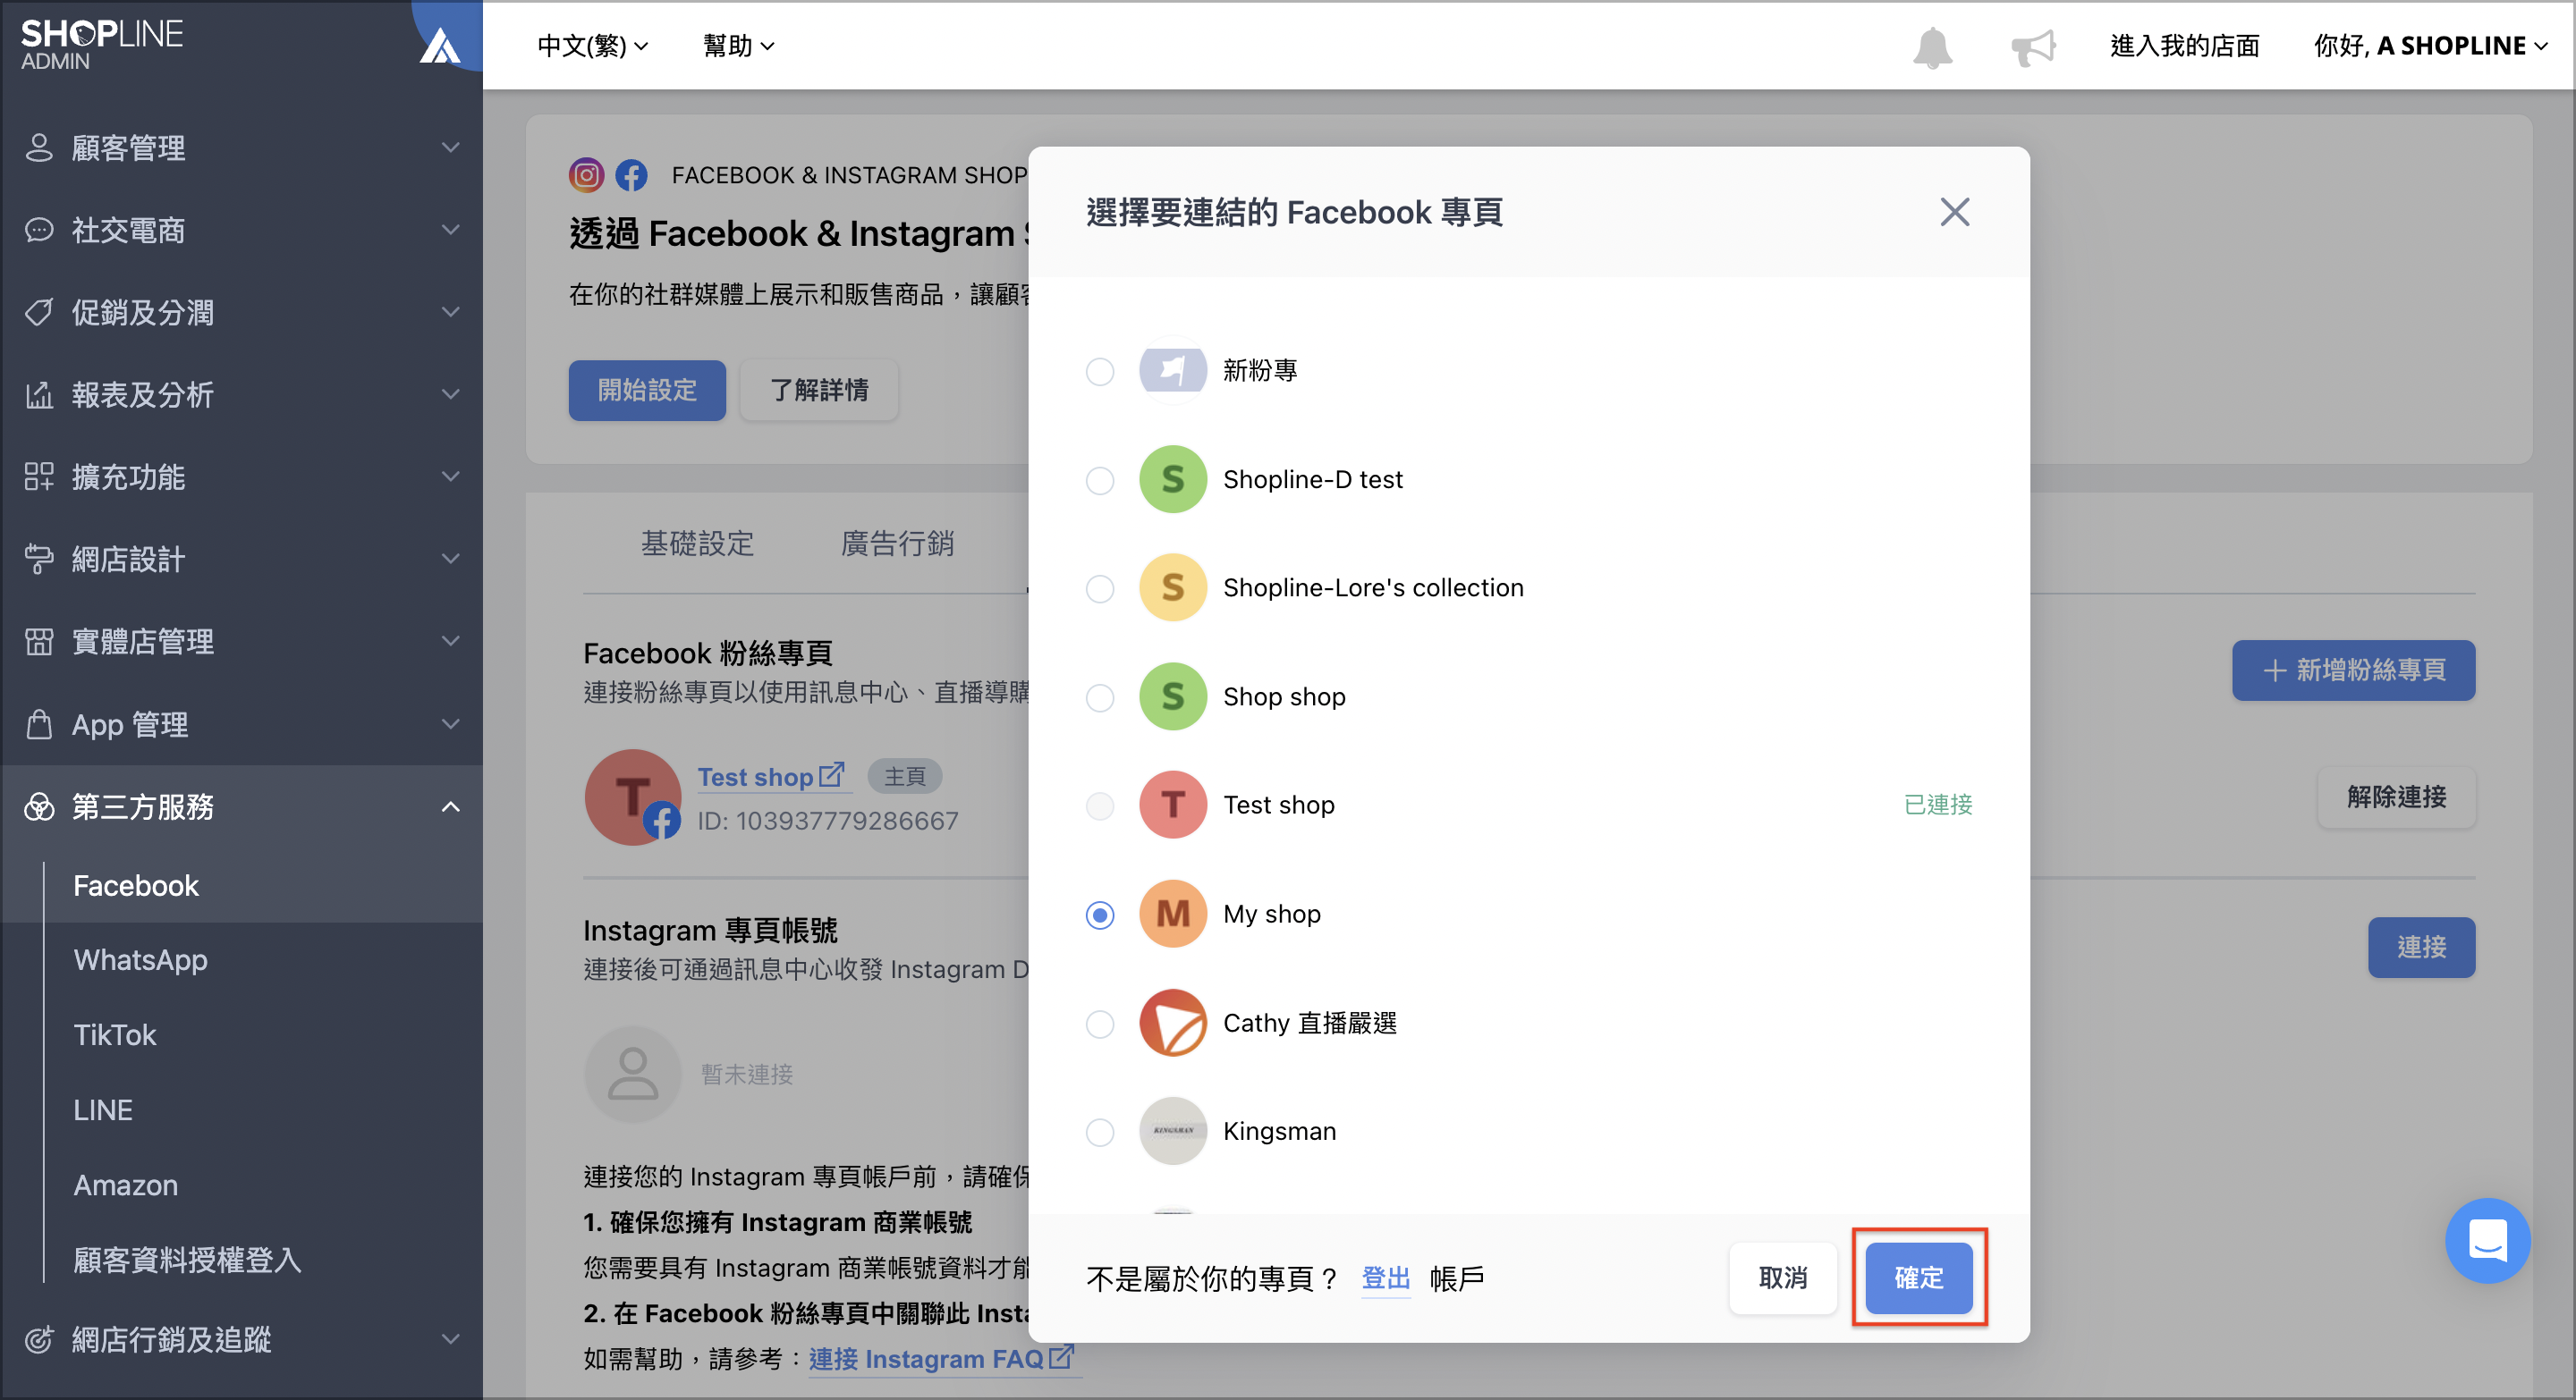Switch to the 基礎設定 tab
The height and width of the screenshot is (1400, 2576).
tap(697, 544)
